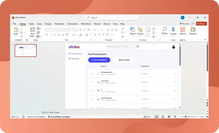The width and height of the screenshot is (219, 133).
Task: Click the Increase list level icon
Action: 112,30
